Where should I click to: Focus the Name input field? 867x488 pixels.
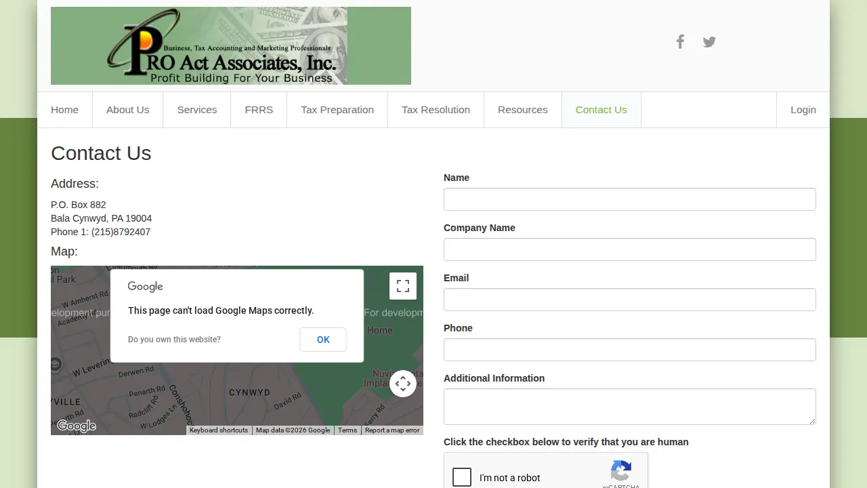pyautogui.click(x=630, y=199)
